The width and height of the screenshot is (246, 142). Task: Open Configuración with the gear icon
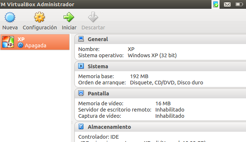[x=40, y=17]
